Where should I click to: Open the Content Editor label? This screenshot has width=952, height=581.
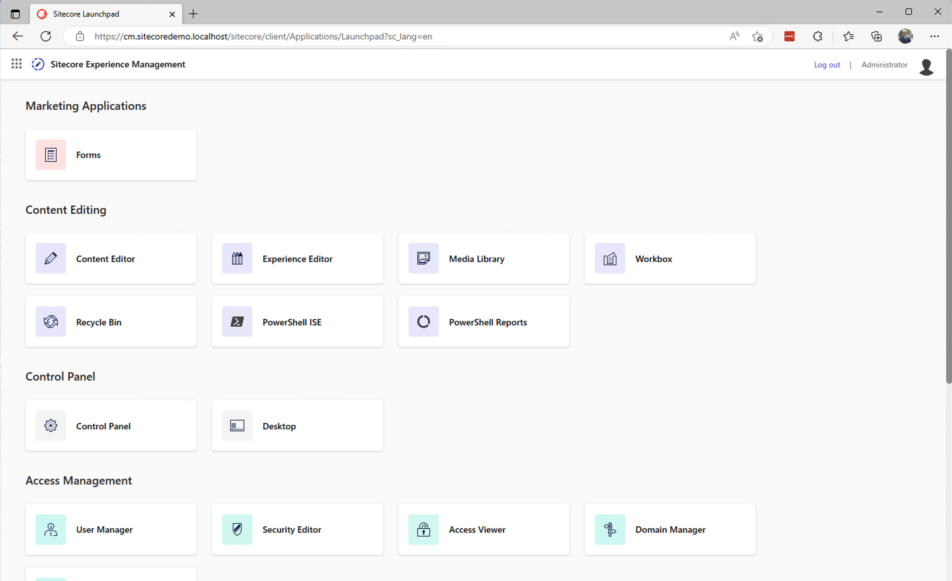point(106,259)
